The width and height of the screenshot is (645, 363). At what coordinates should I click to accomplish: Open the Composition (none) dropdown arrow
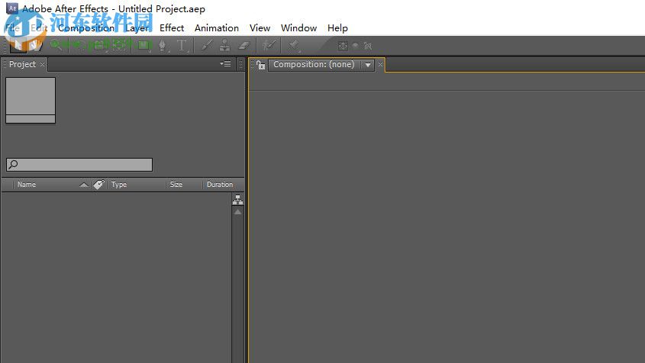pyautogui.click(x=368, y=65)
